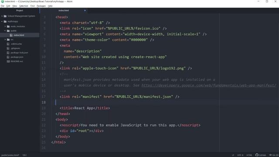Click the opening <body> tag
279x157 pixels.
(61, 119)
